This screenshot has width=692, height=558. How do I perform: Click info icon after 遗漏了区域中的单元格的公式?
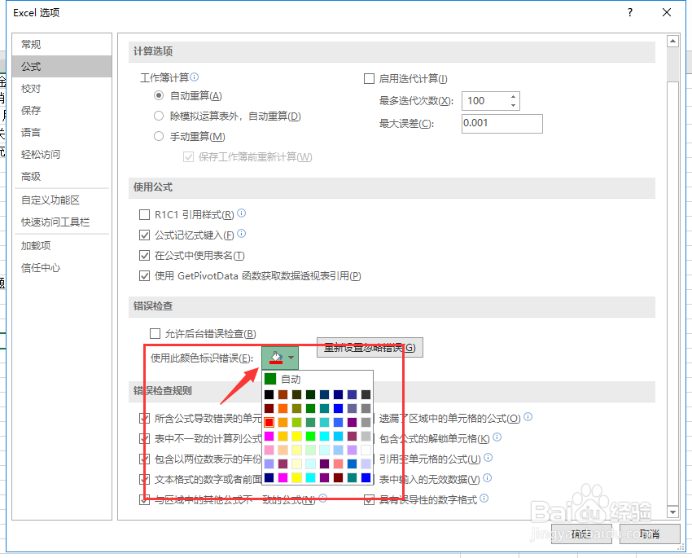[x=528, y=416]
